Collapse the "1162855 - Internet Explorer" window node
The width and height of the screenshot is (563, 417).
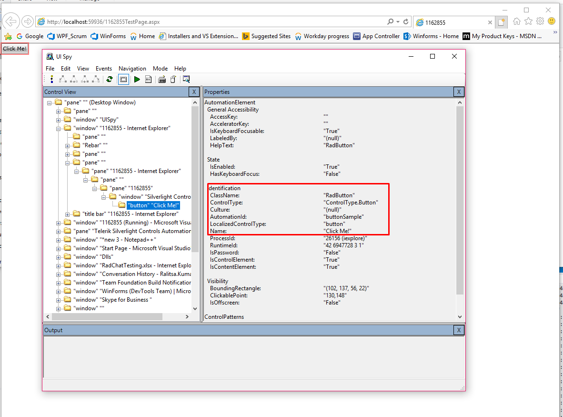pyautogui.click(x=59, y=128)
